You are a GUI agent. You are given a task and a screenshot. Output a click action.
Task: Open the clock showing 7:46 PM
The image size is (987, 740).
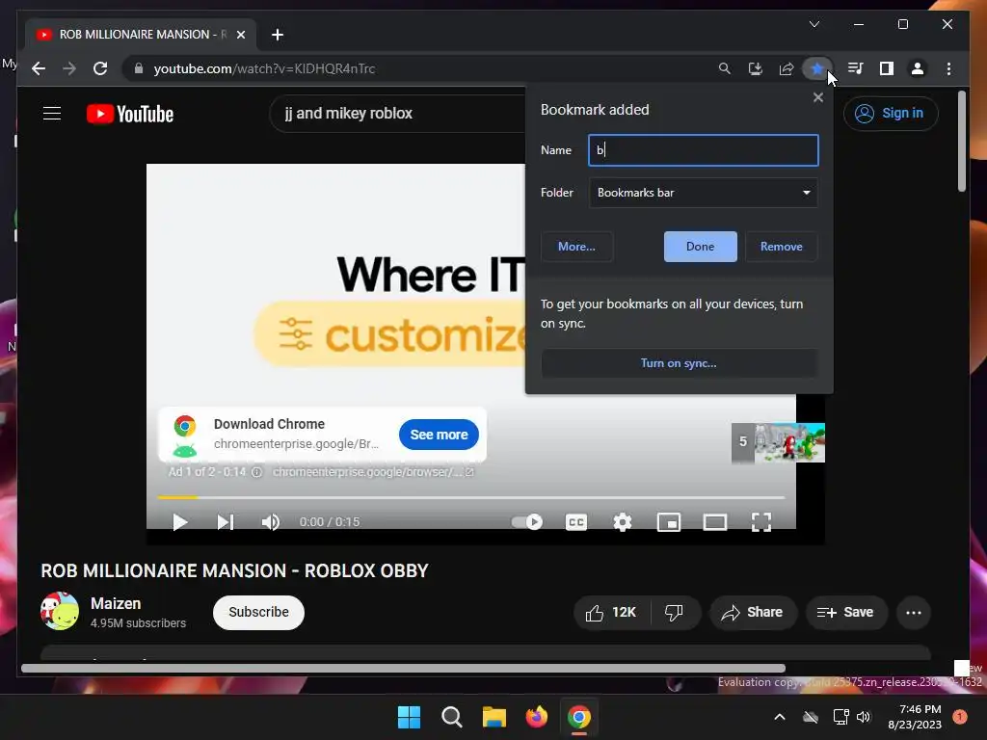click(x=915, y=717)
